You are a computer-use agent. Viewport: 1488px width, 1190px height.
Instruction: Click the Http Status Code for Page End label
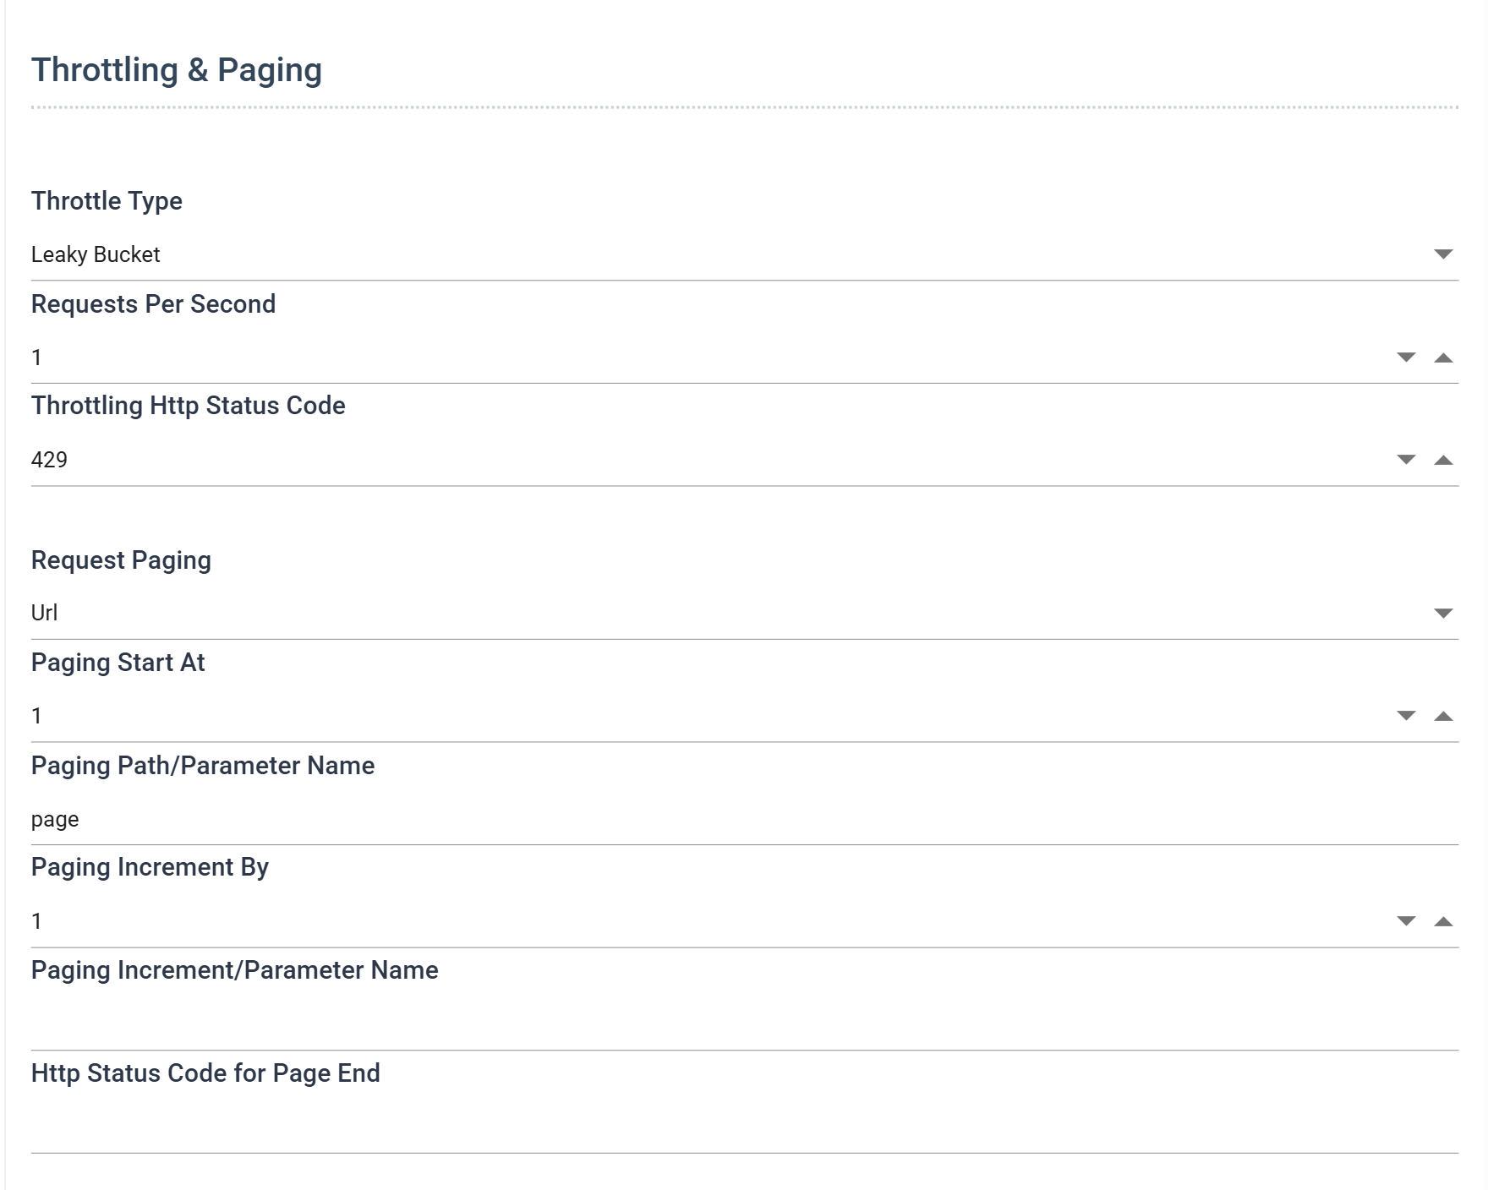205,1073
